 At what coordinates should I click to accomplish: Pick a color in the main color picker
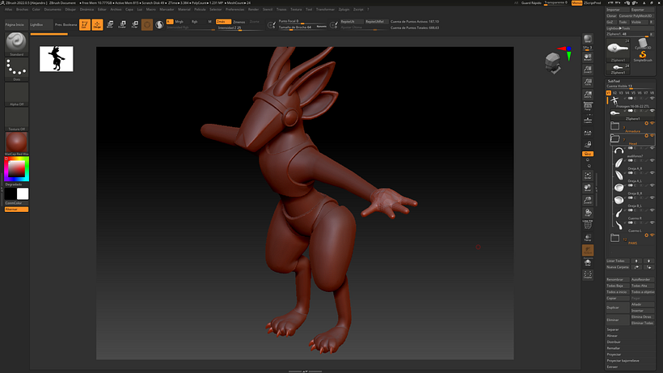click(16, 169)
